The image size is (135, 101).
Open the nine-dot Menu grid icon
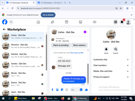pos(116,22)
